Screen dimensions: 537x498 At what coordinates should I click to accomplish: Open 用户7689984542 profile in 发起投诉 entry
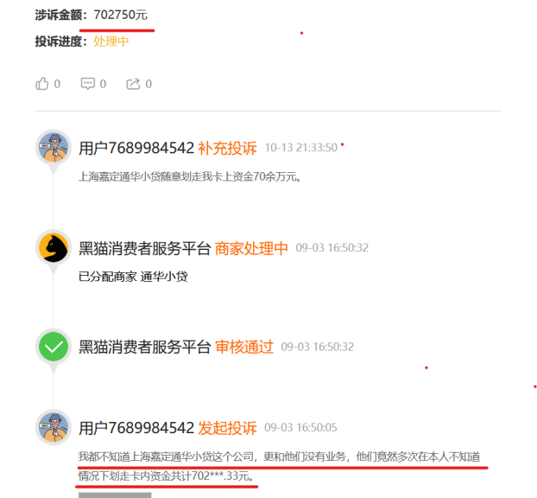click(136, 428)
